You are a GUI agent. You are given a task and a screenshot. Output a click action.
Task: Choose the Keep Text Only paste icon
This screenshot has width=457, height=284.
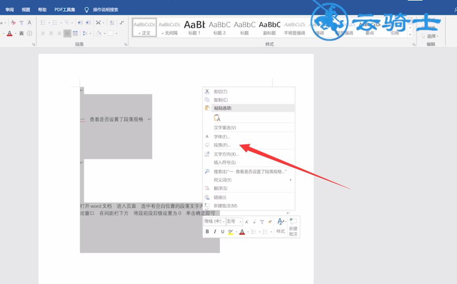pyautogui.click(x=217, y=118)
